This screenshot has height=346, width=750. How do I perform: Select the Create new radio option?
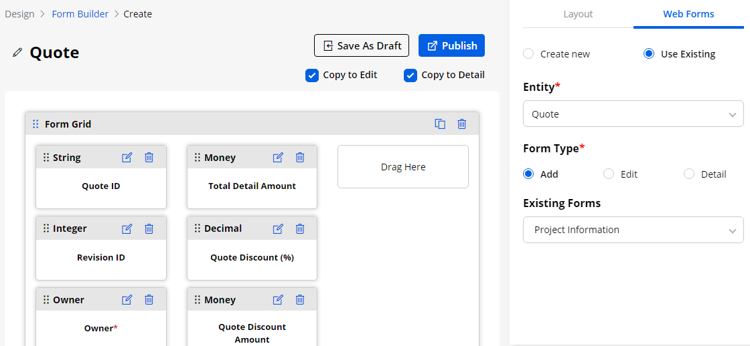click(528, 54)
